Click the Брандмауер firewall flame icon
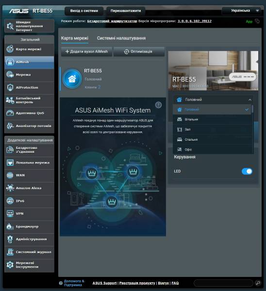Viewport: 266px width, 291px height. pos(10,226)
